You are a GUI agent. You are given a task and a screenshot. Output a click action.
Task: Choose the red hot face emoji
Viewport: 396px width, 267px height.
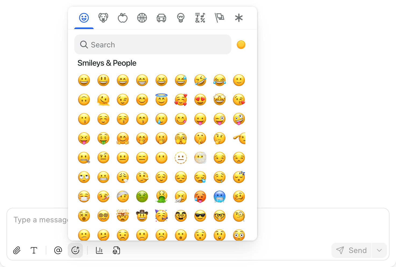pyautogui.click(x=200, y=196)
